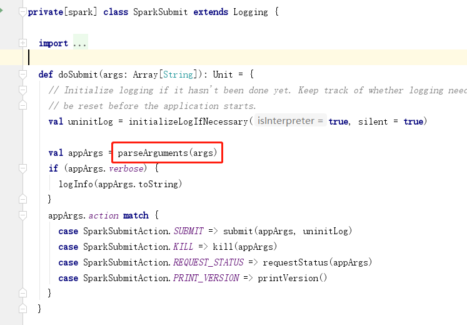
Task: Expand the folded '...' import placeholder
Action: (x=80, y=43)
